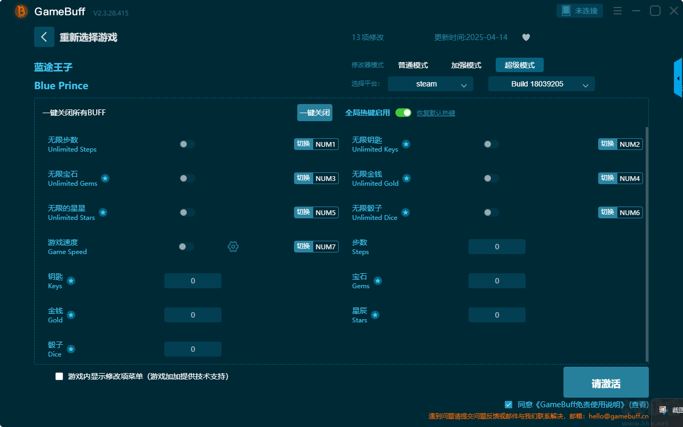
Task: Click star badge beside Stars value row
Action: tap(375, 315)
